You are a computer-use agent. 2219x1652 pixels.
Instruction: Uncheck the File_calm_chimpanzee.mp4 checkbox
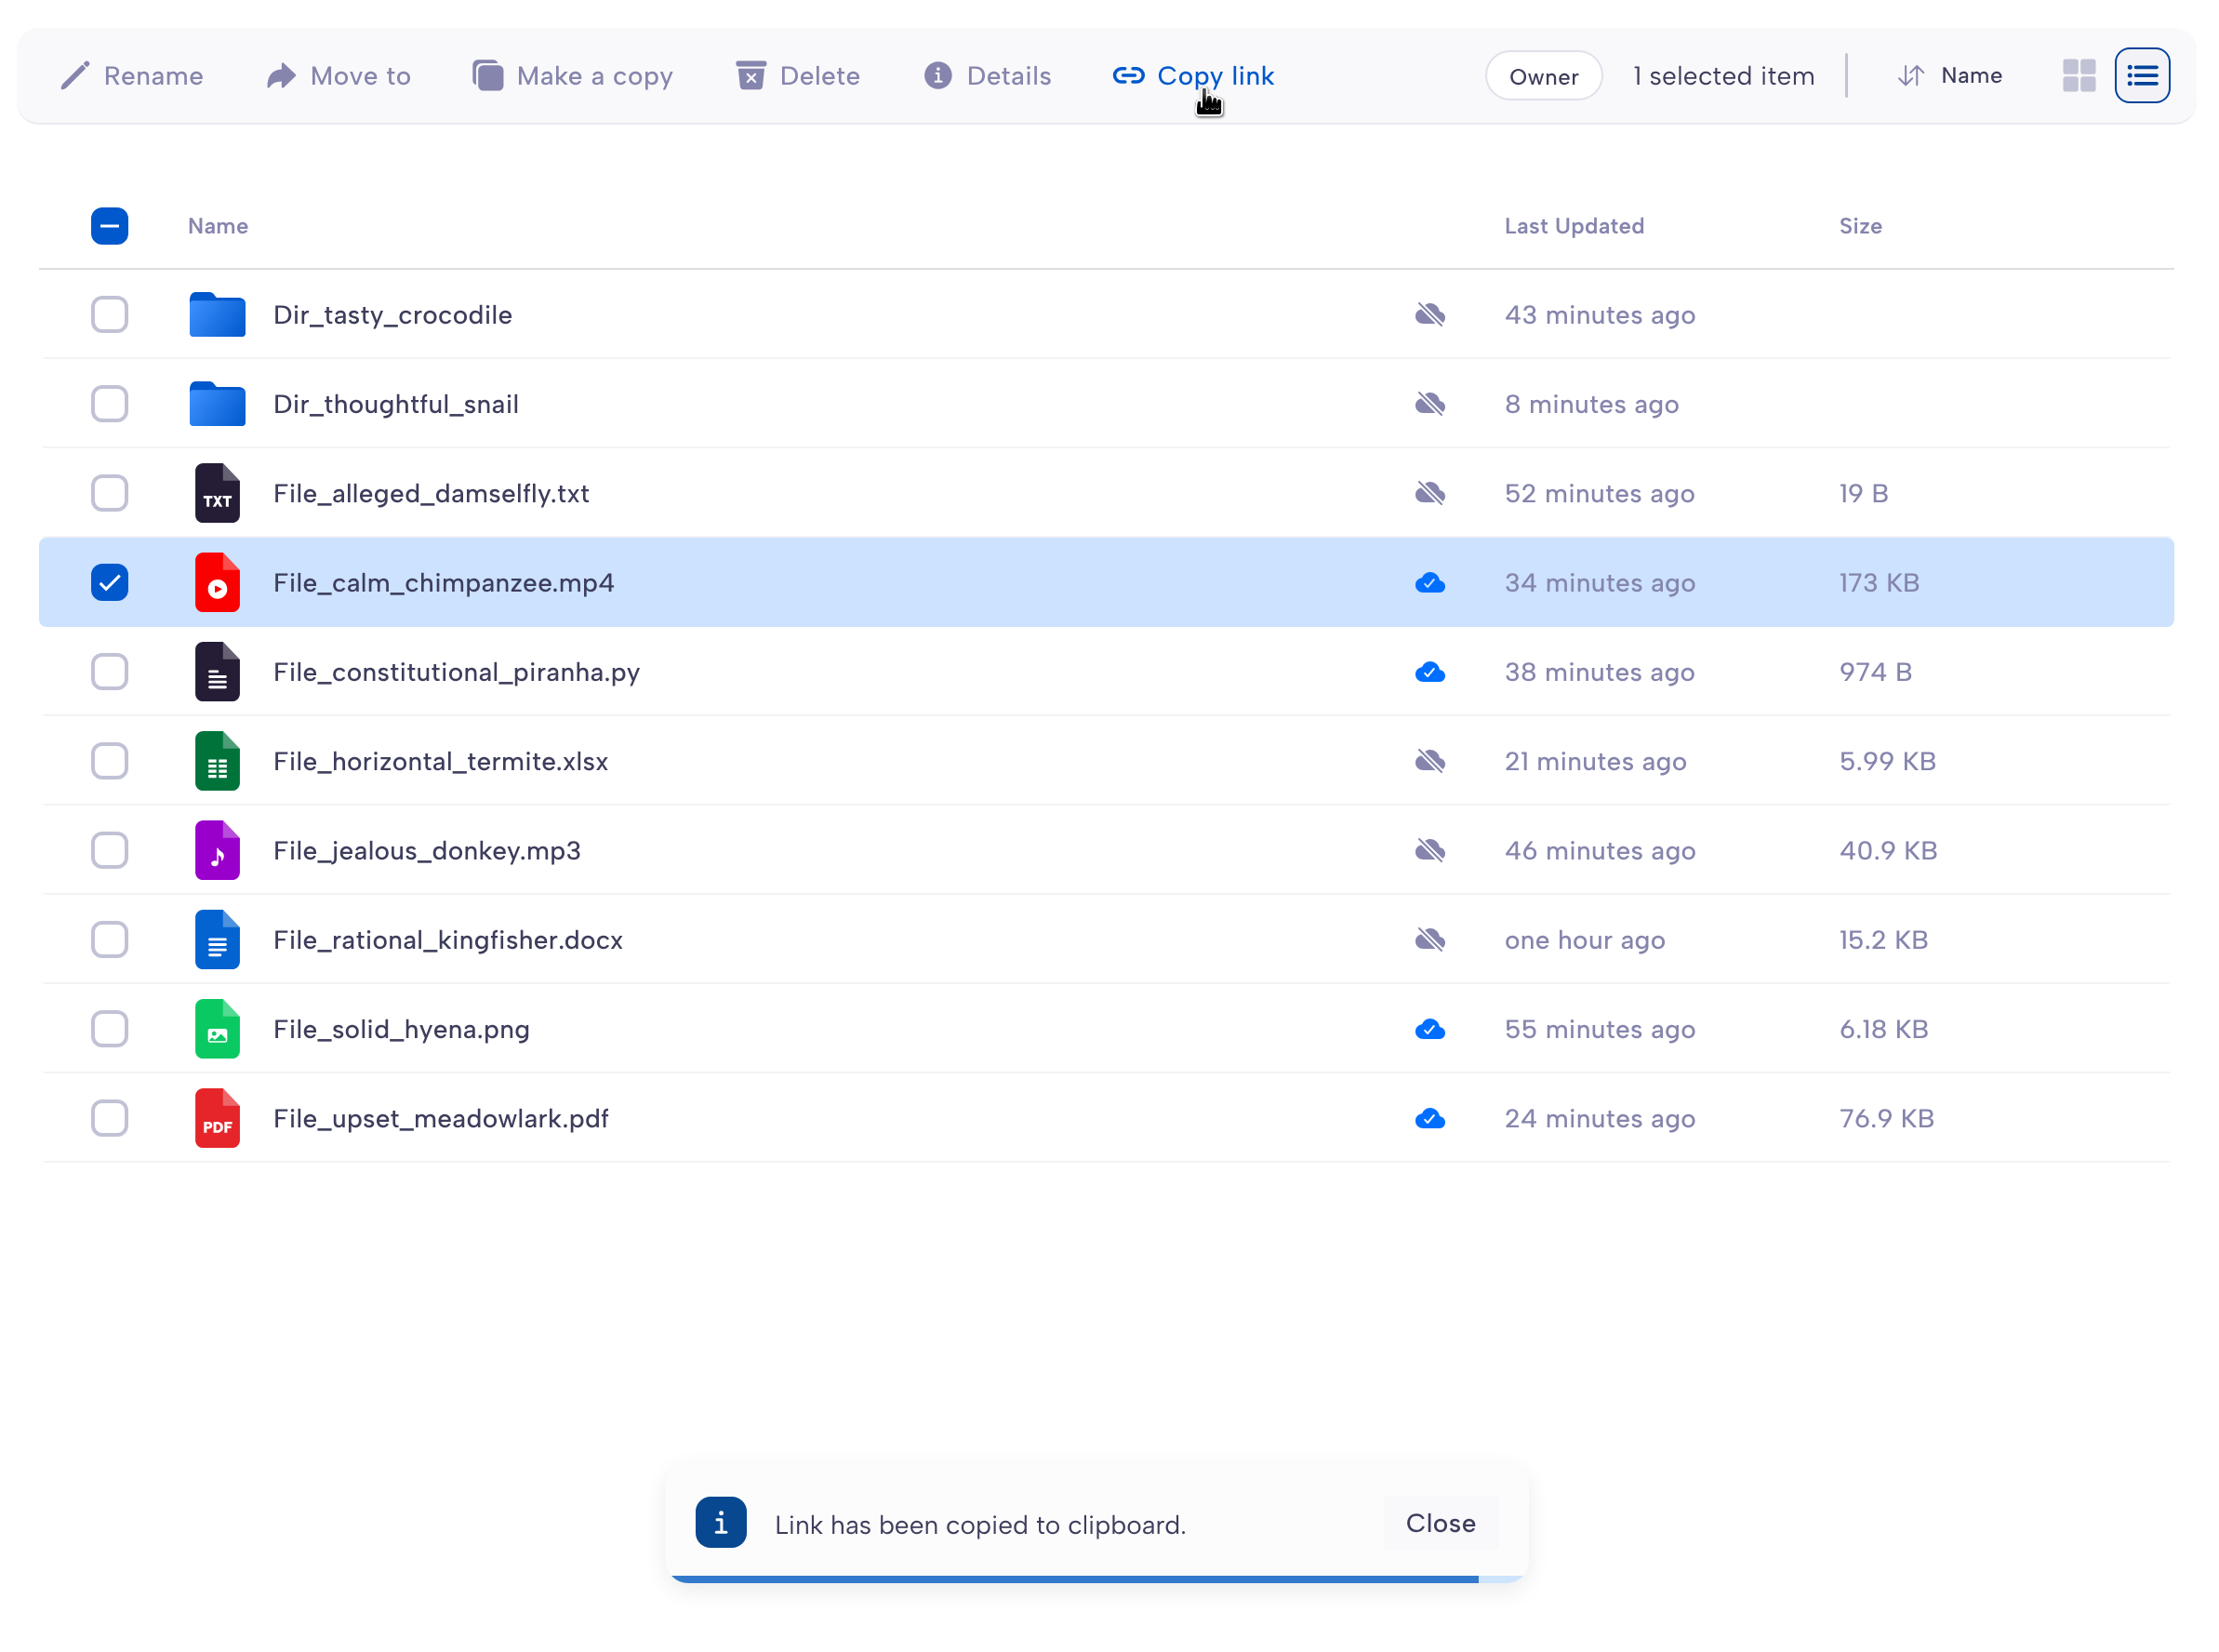coord(110,582)
